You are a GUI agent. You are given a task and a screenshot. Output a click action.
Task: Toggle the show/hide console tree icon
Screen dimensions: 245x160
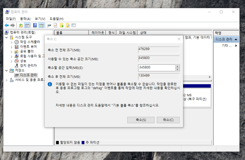(x=27, y=25)
